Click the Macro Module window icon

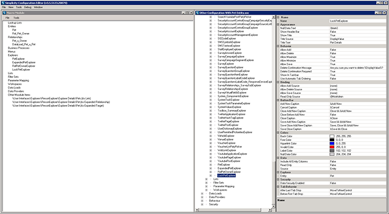click(x=3, y=13)
